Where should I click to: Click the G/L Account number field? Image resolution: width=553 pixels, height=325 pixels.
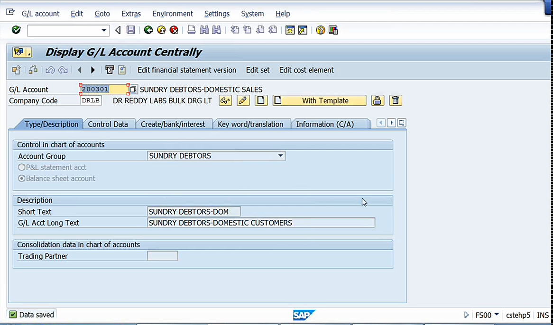pyautogui.click(x=104, y=90)
